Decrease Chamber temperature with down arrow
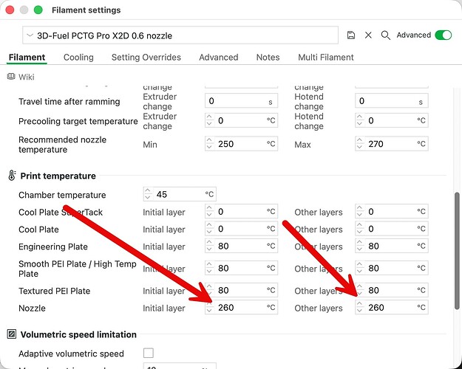Screen dimensions: 462x369 coord(148,198)
